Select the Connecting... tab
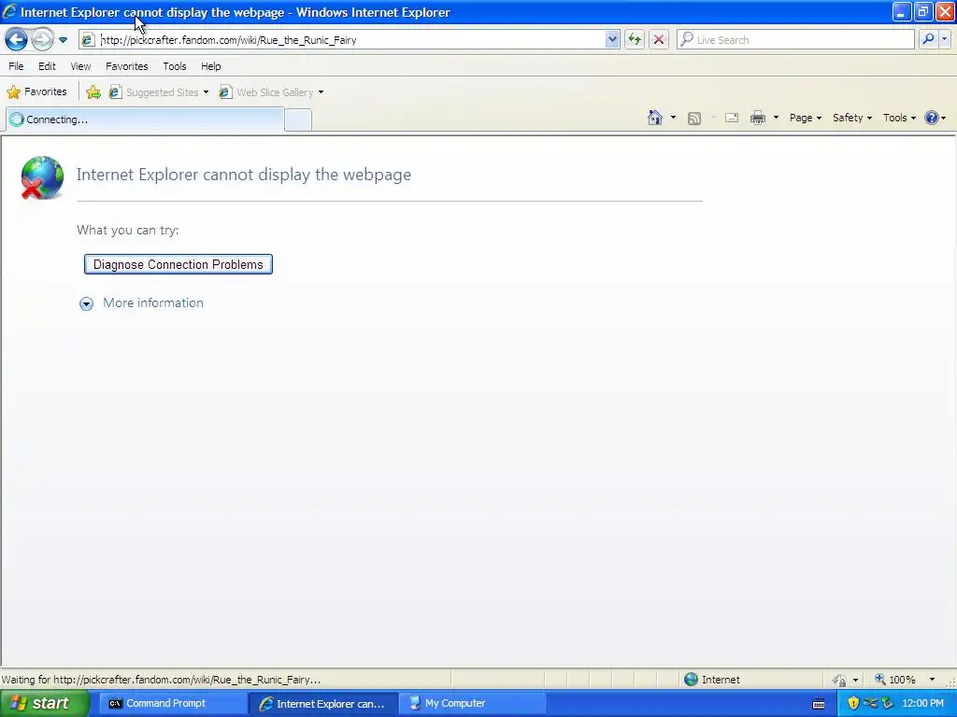The width and height of the screenshot is (957, 717). 145,119
